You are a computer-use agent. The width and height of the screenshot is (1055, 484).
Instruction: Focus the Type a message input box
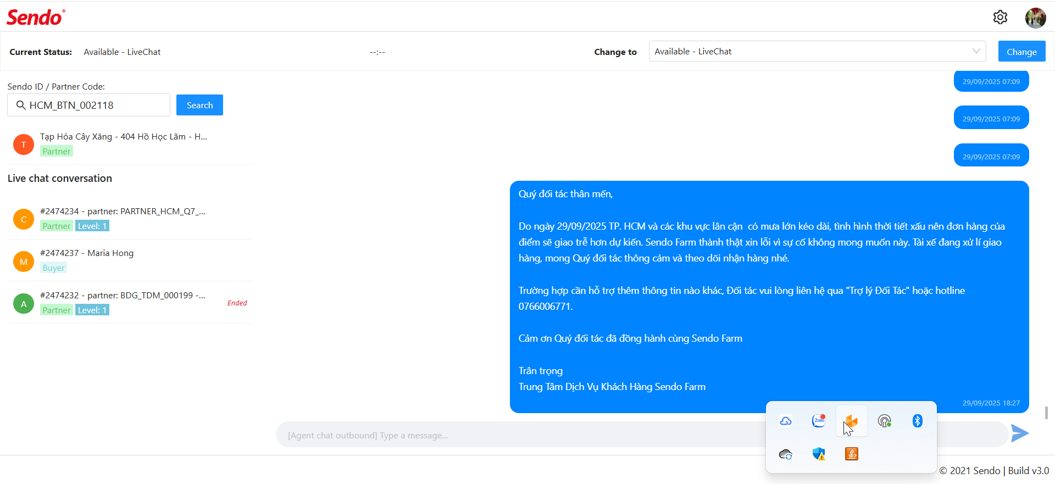point(641,435)
